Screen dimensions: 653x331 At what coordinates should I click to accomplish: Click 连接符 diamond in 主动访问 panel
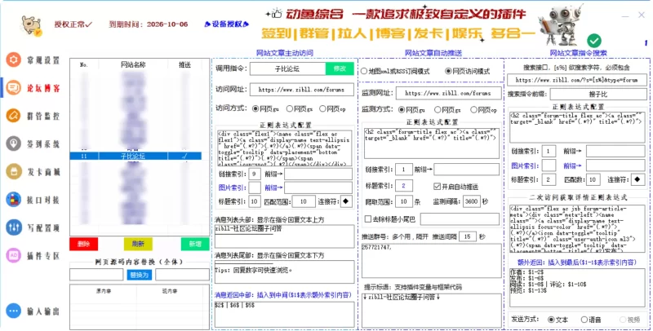tap(345, 201)
